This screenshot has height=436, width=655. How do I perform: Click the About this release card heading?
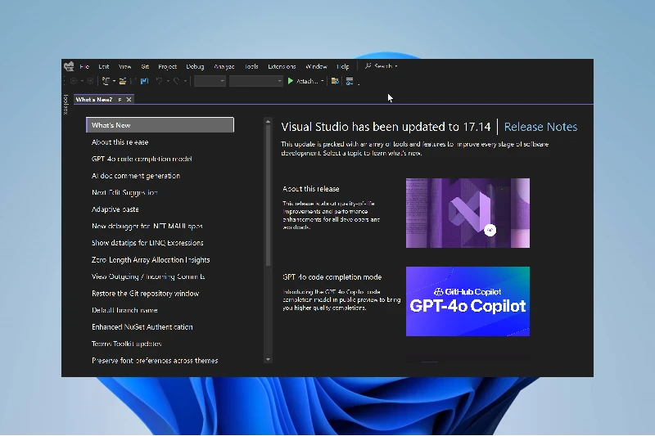pyautogui.click(x=311, y=189)
